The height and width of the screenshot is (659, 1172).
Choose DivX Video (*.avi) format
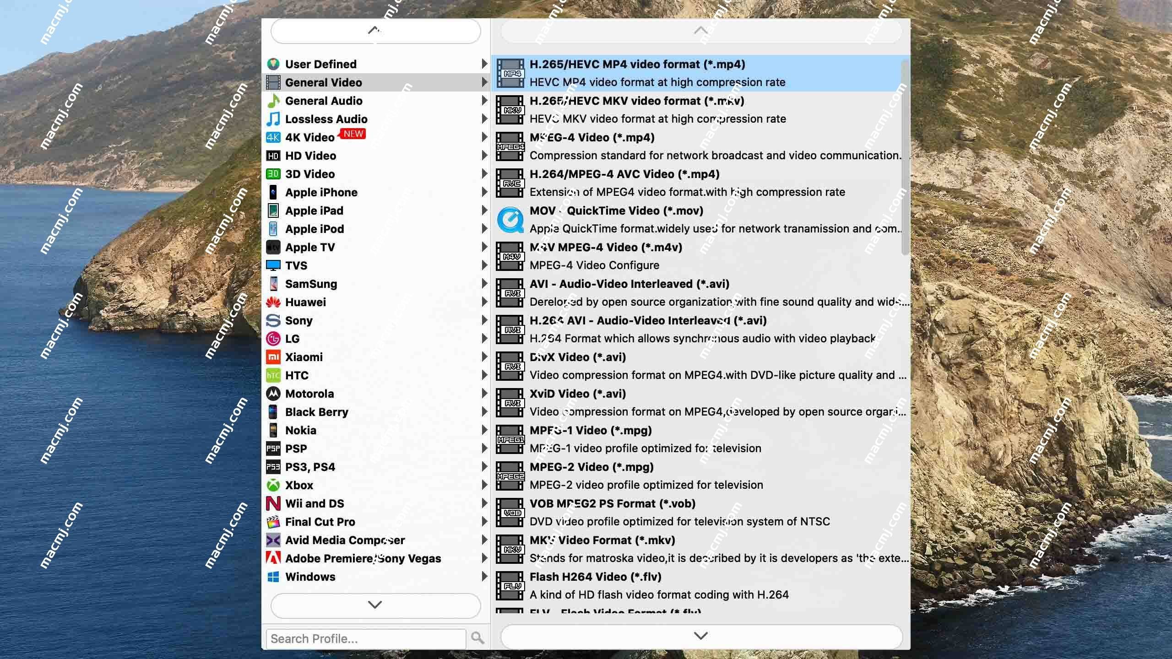click(700, 366)
